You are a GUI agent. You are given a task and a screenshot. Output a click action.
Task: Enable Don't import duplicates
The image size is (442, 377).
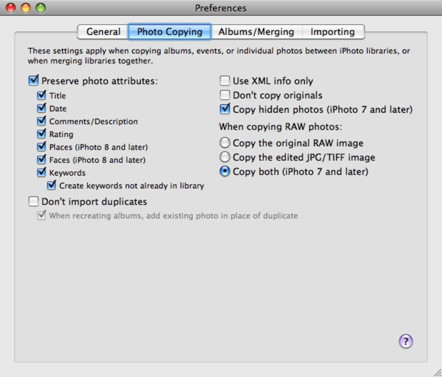point(34,201)
